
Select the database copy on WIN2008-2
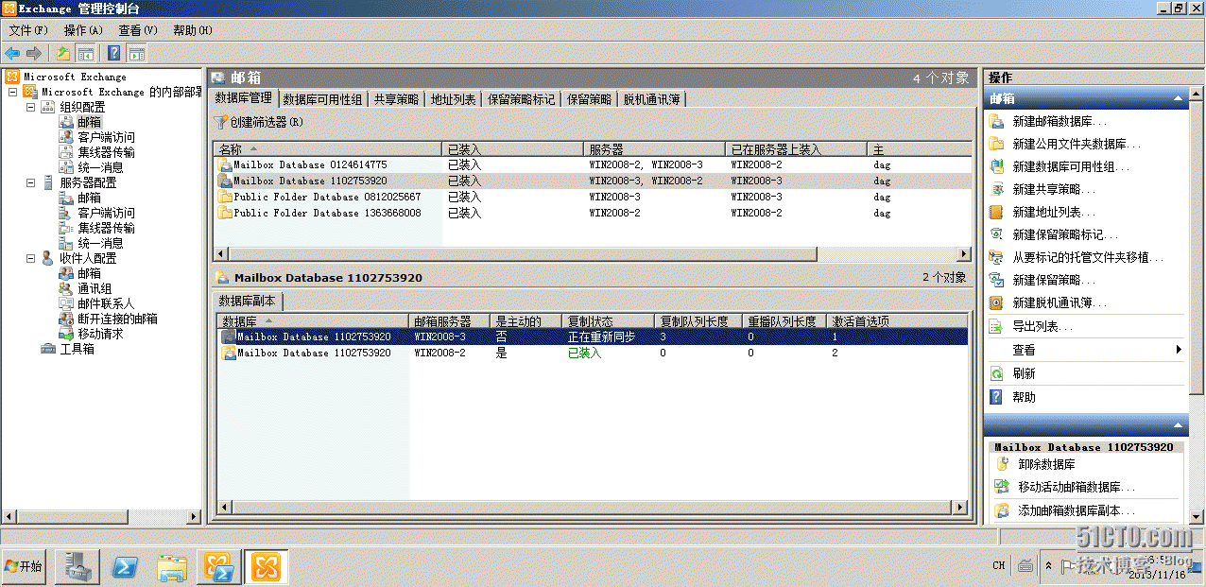click(x=593, y=353)
